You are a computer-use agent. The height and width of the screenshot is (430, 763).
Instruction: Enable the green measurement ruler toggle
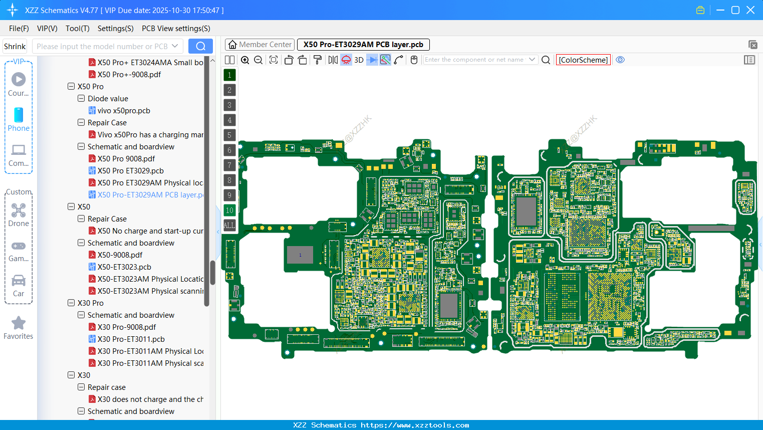coord(385,60)
